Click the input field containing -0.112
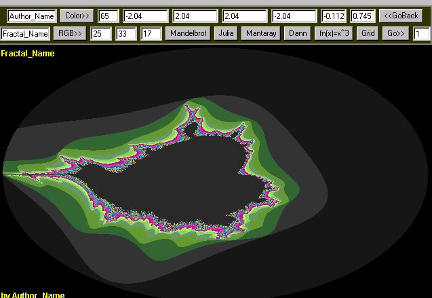432x298 pixels. pos(334,16)
